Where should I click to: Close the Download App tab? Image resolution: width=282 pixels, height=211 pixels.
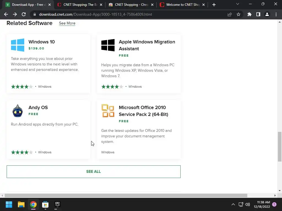(x=50, y=5)
